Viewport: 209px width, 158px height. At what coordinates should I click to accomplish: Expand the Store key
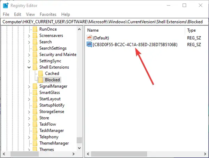click(x=29, y=118)
